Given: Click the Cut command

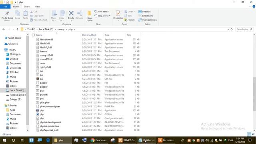Looking at the screenshot, I should 34,12.
